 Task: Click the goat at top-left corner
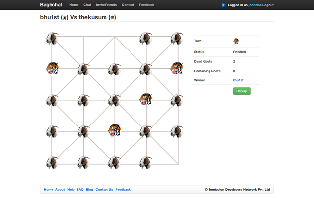[52, 38]
